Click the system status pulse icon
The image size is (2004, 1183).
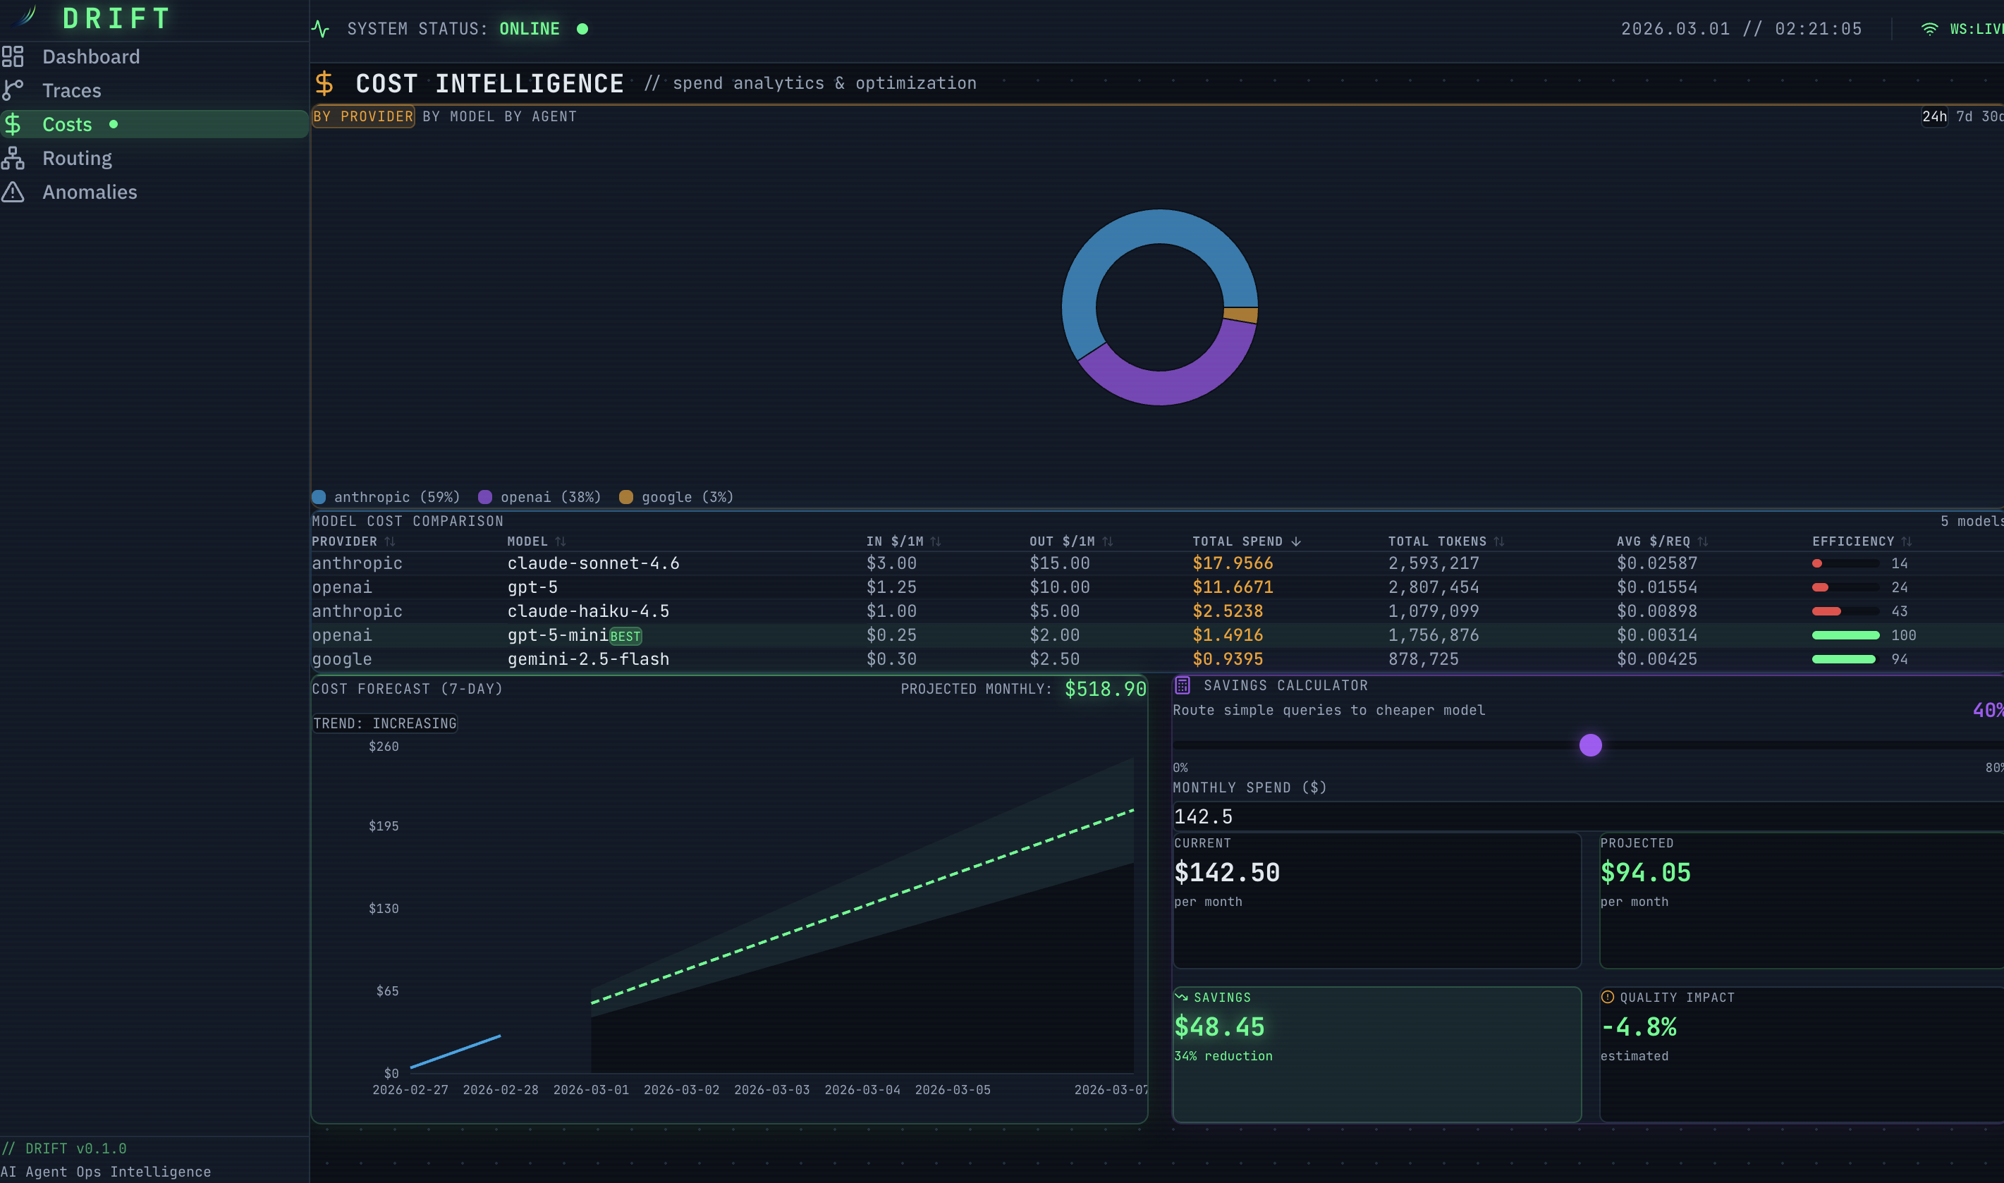(x=320, y=30)
